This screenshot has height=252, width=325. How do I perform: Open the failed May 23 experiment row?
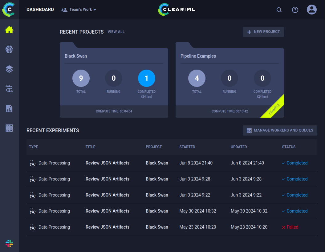[x=108, y=227]
